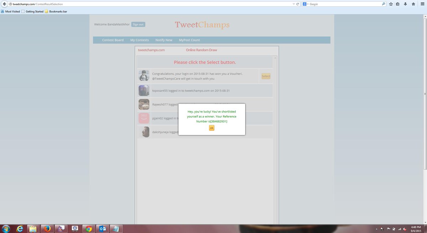The width and height of the screenshot is (427, 233).
Task: Click the Sign out button
Action: click(138, 24)
